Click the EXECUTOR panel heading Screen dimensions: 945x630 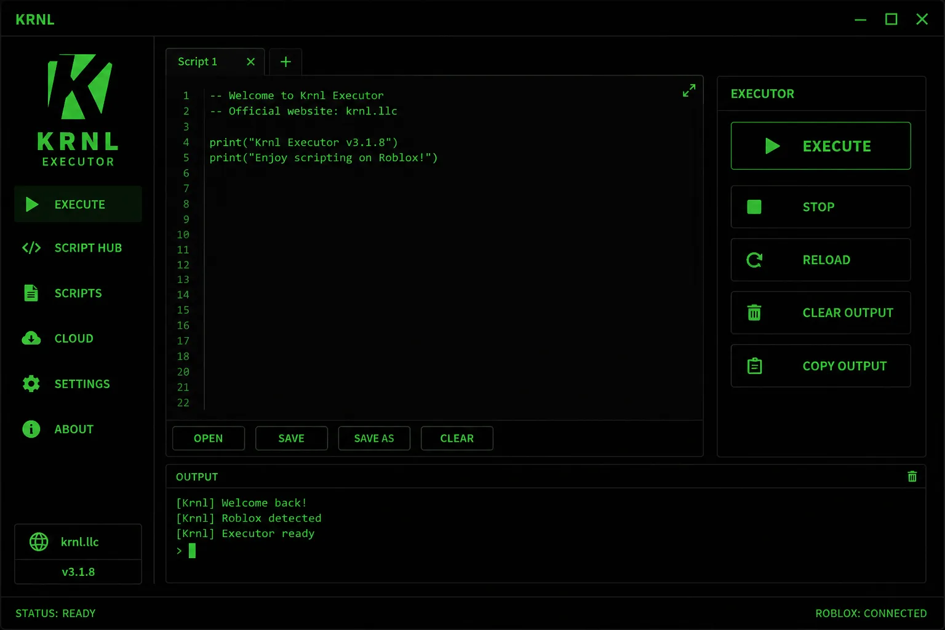pos(762,94)
